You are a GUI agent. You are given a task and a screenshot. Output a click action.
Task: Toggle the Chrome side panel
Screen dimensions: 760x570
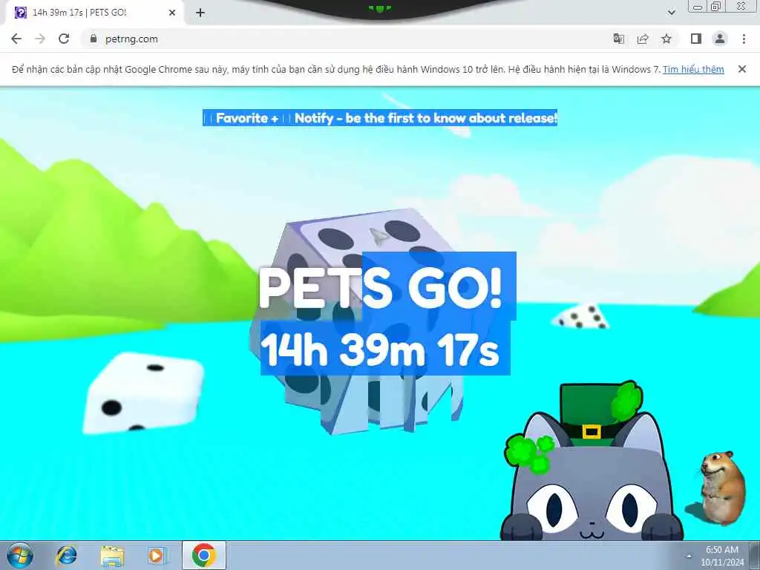tap(696, 39)
